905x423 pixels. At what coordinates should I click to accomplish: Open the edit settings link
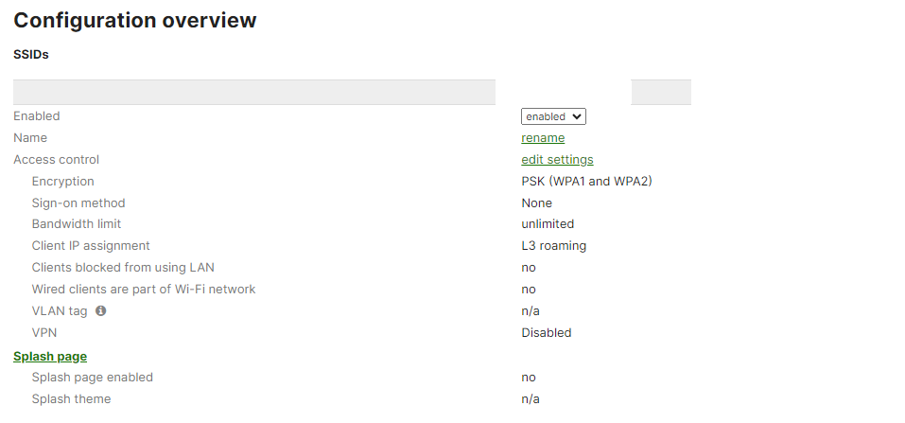point(557,160)
